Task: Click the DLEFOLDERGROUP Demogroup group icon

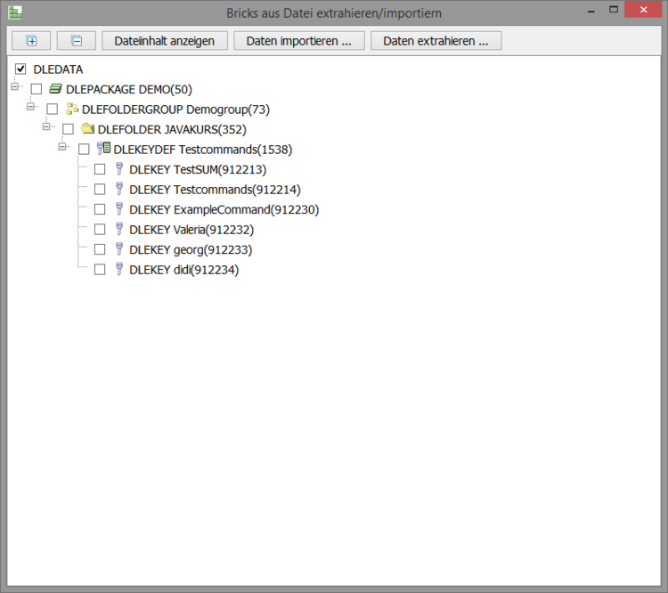Action: (x=72, y=110)
